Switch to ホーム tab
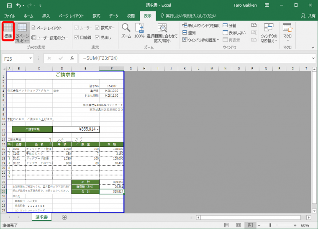The height and width of the screenshot is (229, 318). 28,16
